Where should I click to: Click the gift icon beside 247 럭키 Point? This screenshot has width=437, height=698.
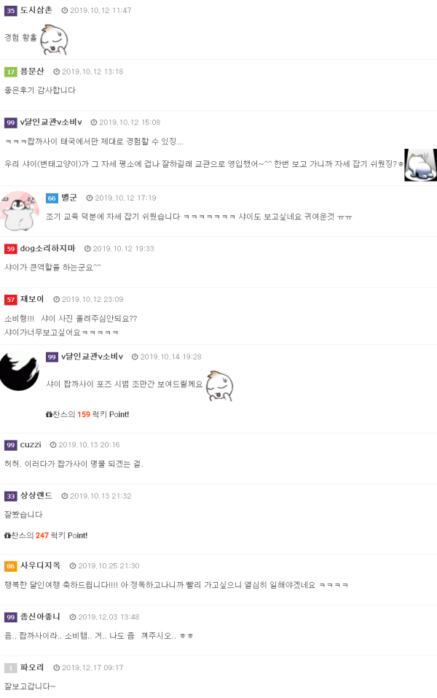[x=7, y=535]
